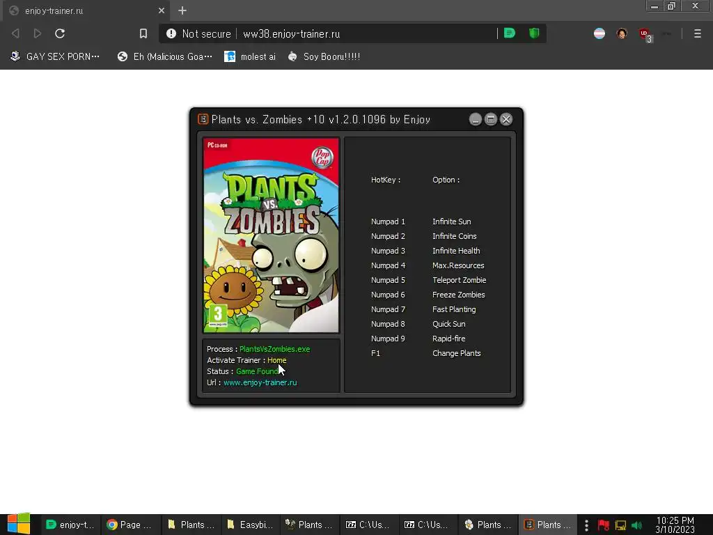Open the network tray icon
The width and height of the screenshot is (713, 535).
[620, 525]
